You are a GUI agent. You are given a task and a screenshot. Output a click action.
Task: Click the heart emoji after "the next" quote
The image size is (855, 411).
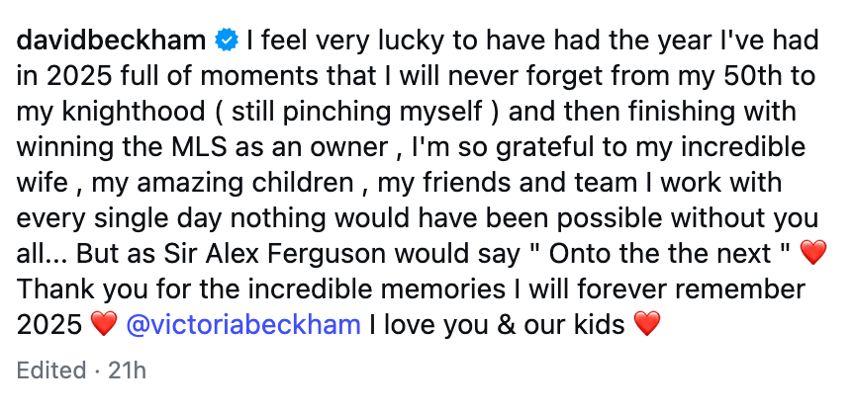click(x=811, y=253)
